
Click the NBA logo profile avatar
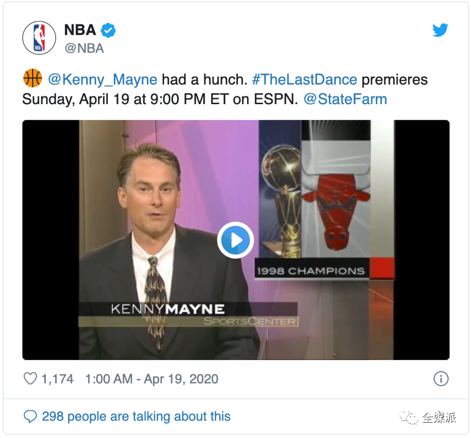[x=39, y=38]
